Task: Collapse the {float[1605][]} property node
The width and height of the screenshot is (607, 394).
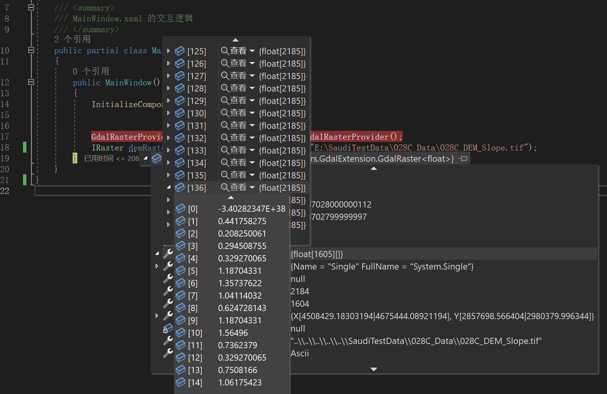Action: [x=157, y=254]
